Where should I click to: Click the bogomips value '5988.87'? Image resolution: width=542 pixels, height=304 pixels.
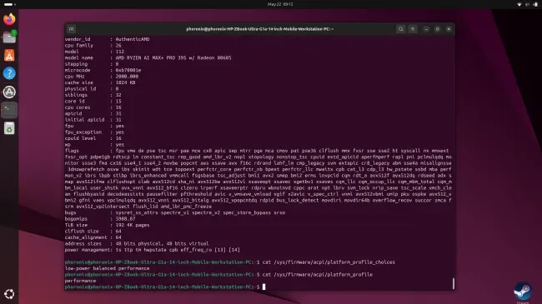point(125,219)
